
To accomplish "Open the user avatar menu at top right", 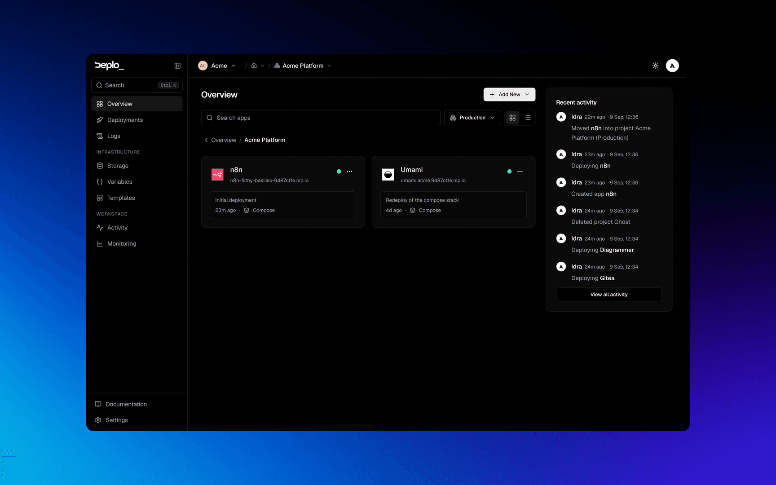I will (672, 66).
